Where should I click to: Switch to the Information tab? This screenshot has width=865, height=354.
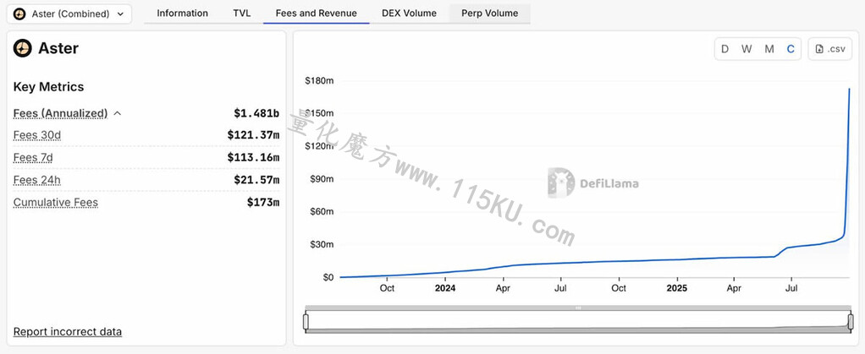coord(183,14)
